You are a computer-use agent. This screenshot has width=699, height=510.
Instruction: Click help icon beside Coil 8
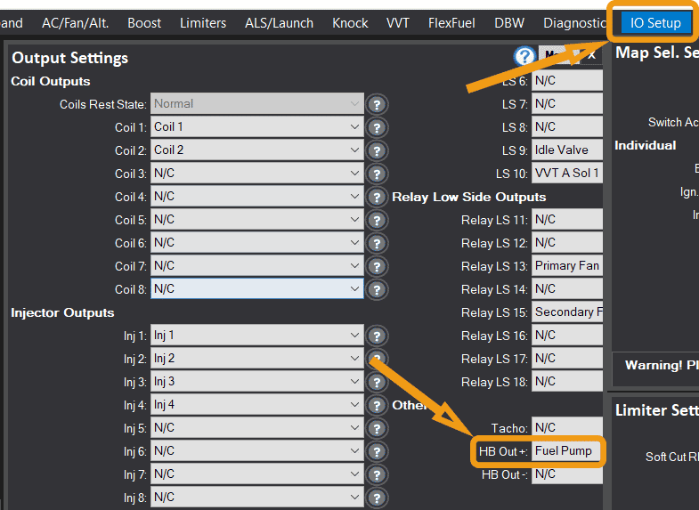377,289
